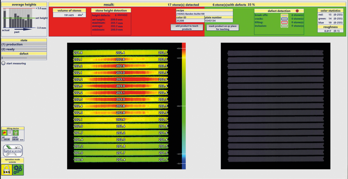Click the middle gray lifting device icon
The width and height of the screenshot is (348, 179).
point(10,133)
